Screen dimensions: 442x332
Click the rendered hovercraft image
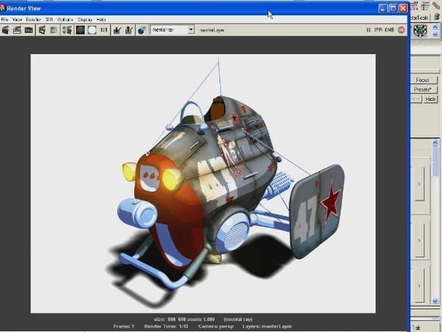pos(203,184)
